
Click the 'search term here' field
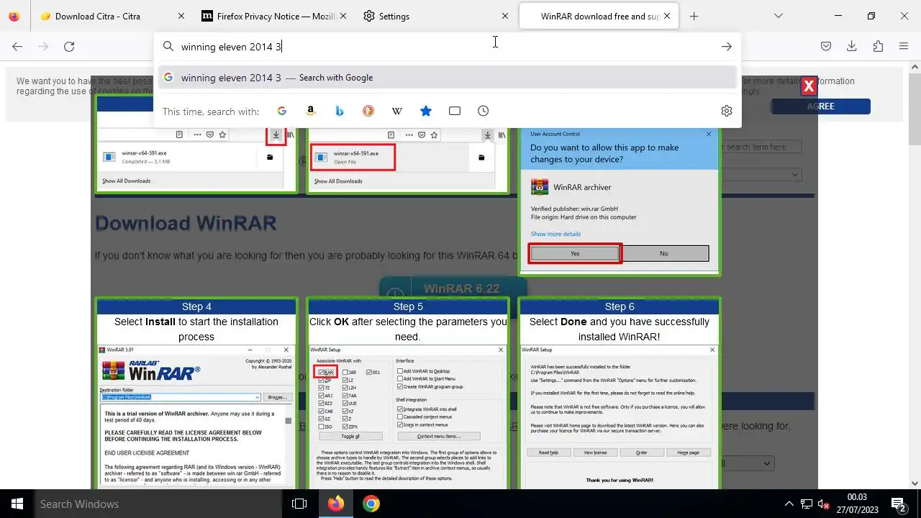point(763,147)
